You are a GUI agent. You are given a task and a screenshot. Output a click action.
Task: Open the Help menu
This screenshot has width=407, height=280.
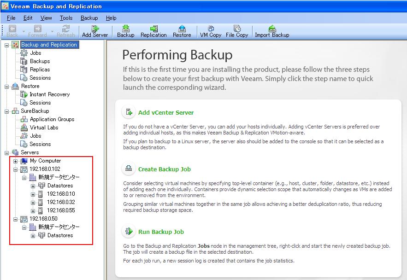(x=111, y=18)
